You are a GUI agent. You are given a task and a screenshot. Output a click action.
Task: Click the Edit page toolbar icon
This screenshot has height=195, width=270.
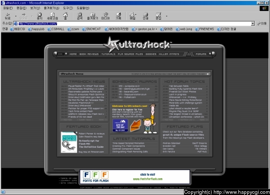[159, 16]
